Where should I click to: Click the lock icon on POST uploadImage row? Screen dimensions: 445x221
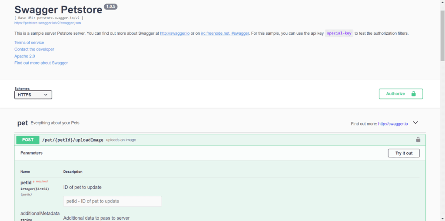[x=418, y=140]
